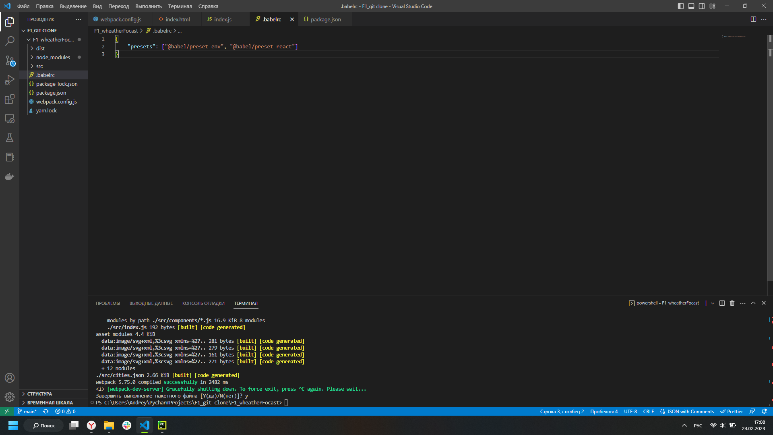The width and height of the screenshot is (773, 435).
Task: Open the Файл menu
Action: (23, 6)
